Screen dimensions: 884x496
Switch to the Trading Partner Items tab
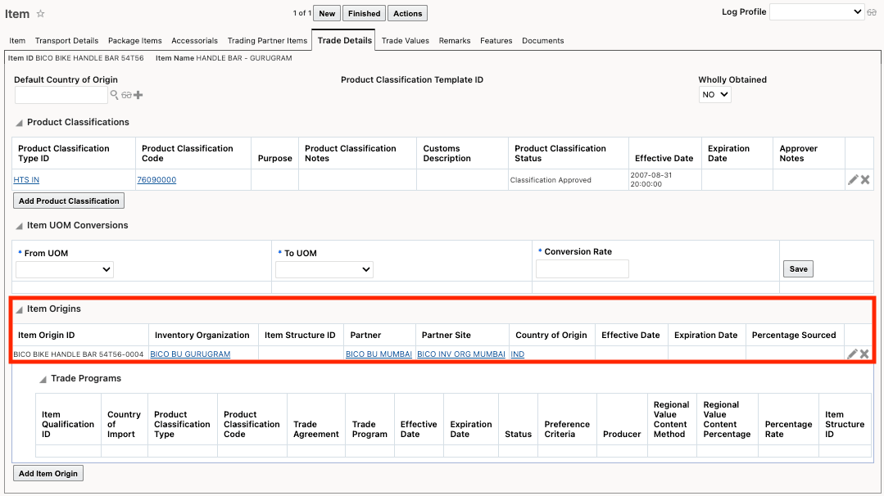[x=267, y=41]
